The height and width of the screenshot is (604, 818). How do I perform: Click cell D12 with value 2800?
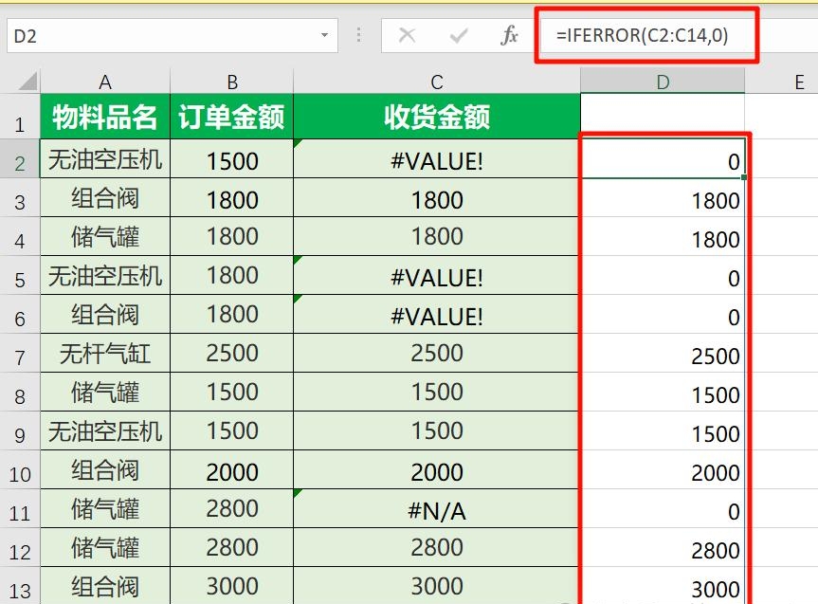pyautogui.click(x=663, y=548)
